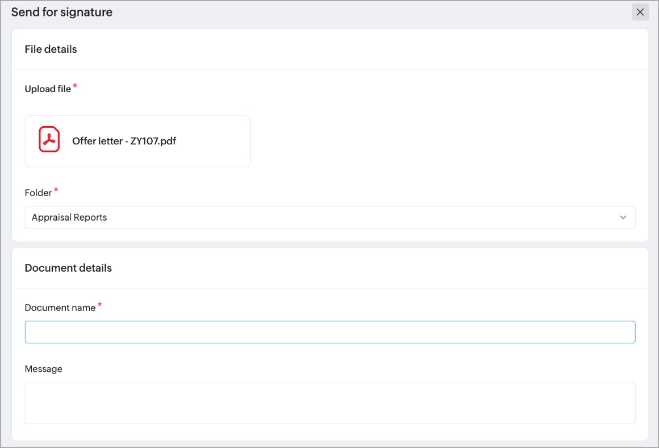The height and width of the screenshot is (448, 659).
Task: Click into the Message text area
Action: click(330, 403)
